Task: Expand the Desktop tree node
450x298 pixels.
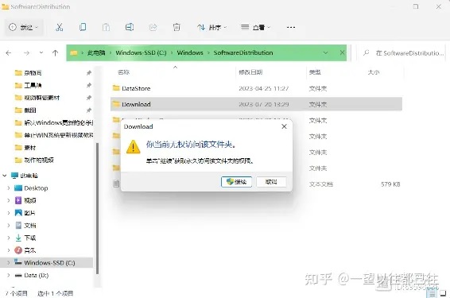Action: (9, 188)
